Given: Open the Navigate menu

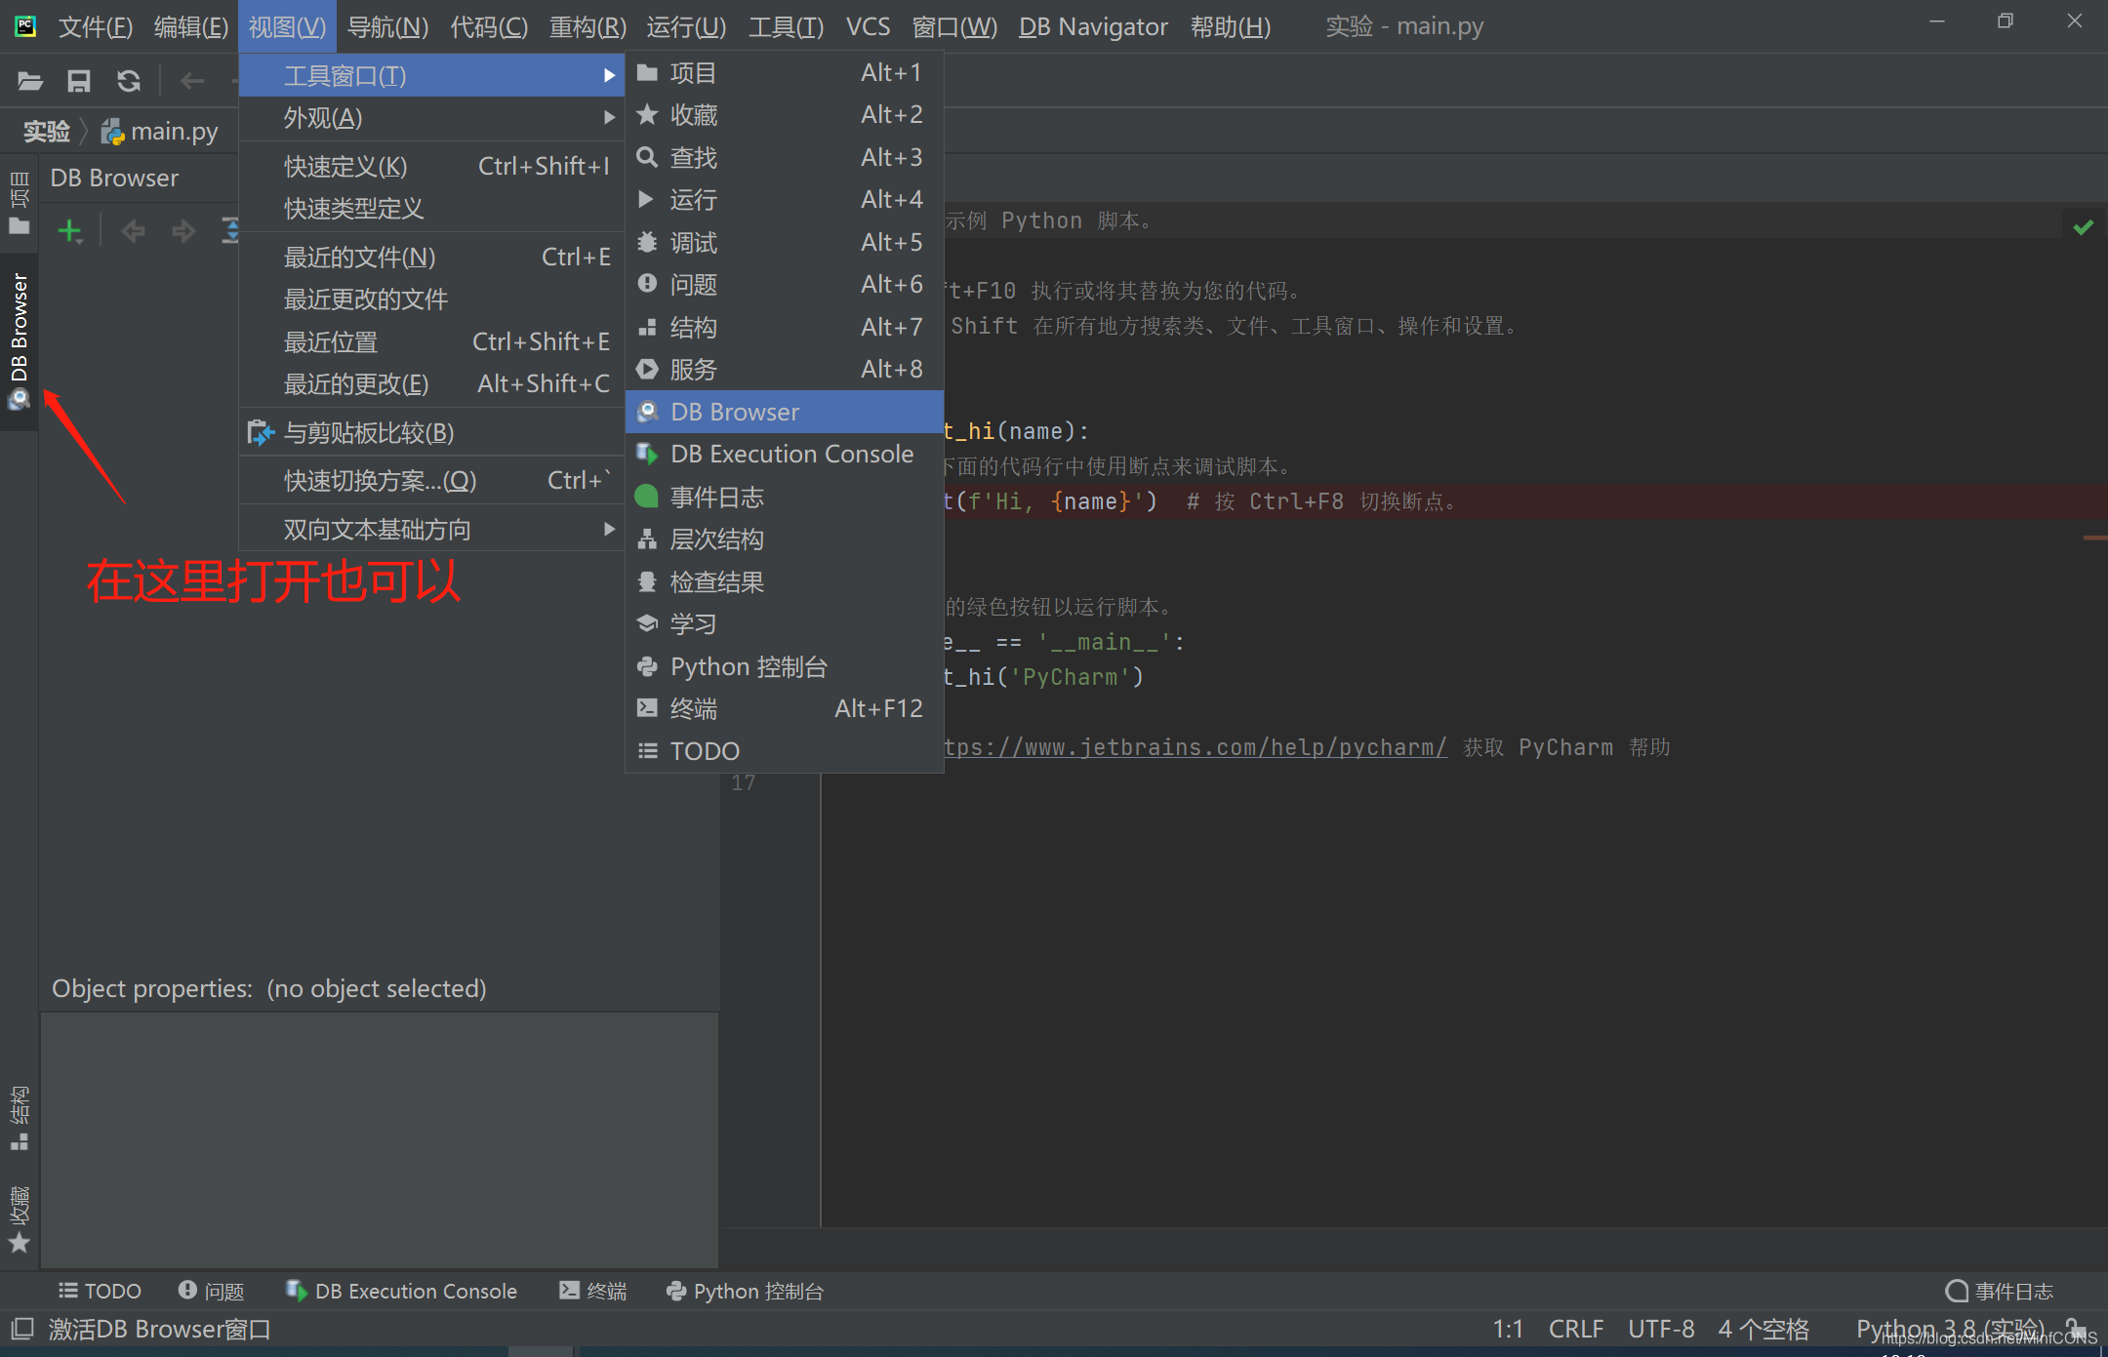Looking at the screenshot, I should point(387,26).
